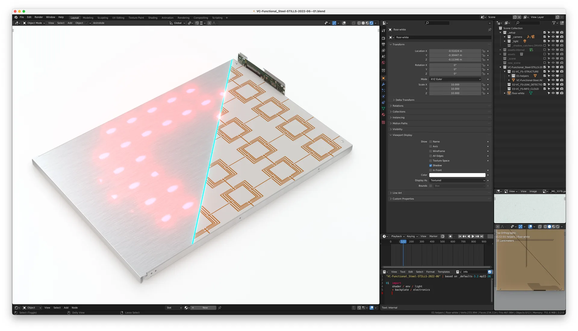Viewport: 578px width, 331px height.
Task: Lock Location X transform
Action: coord(484,51)
